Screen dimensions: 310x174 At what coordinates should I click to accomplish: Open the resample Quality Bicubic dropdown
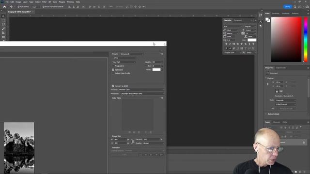click(x=154, y=143)
